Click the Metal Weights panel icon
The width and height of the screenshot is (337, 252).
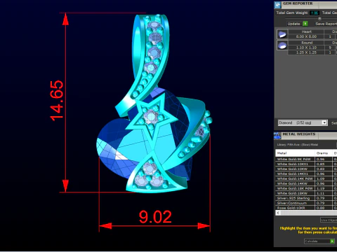coord(277,136)
